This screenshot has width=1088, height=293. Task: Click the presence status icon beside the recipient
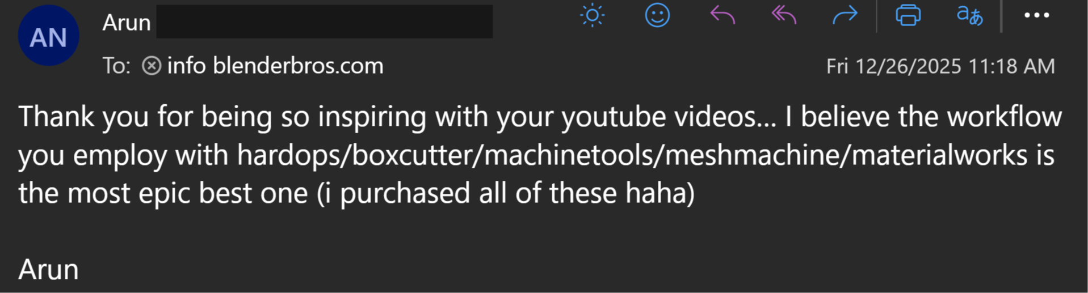152,66
